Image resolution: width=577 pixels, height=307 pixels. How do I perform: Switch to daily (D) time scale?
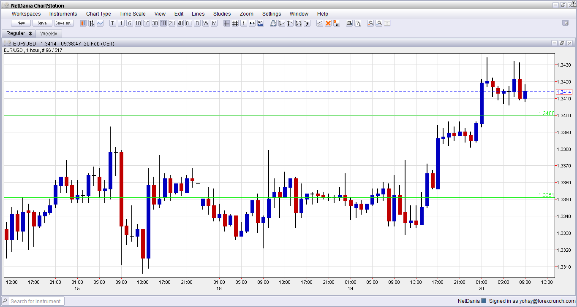[x=197, y=23]
